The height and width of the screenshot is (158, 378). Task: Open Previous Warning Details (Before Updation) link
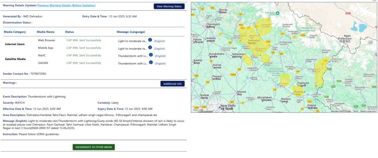66,5
